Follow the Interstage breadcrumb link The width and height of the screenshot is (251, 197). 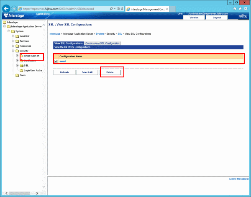[55, 34]
